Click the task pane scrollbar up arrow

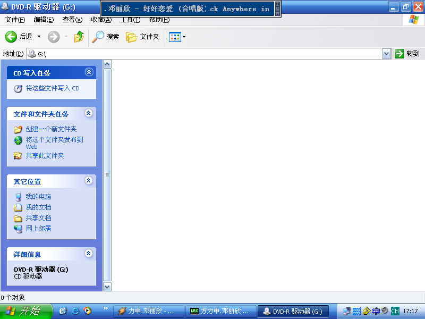107,64
